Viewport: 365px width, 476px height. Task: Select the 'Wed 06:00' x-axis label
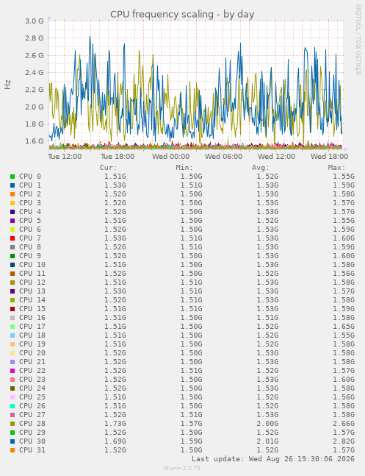coord(224,157)
